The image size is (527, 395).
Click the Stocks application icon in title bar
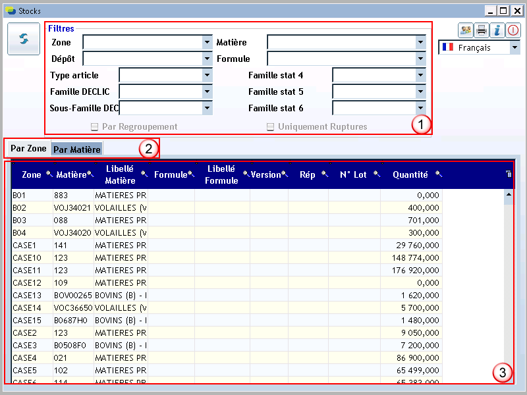[11, 11]
